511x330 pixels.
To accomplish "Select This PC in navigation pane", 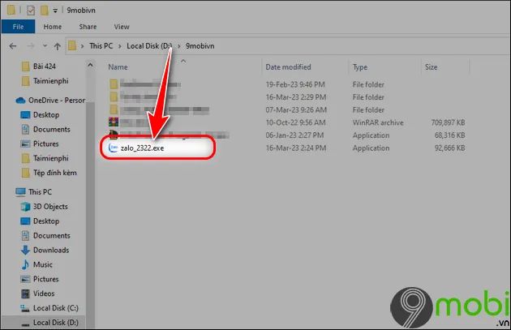I will 40,192.
